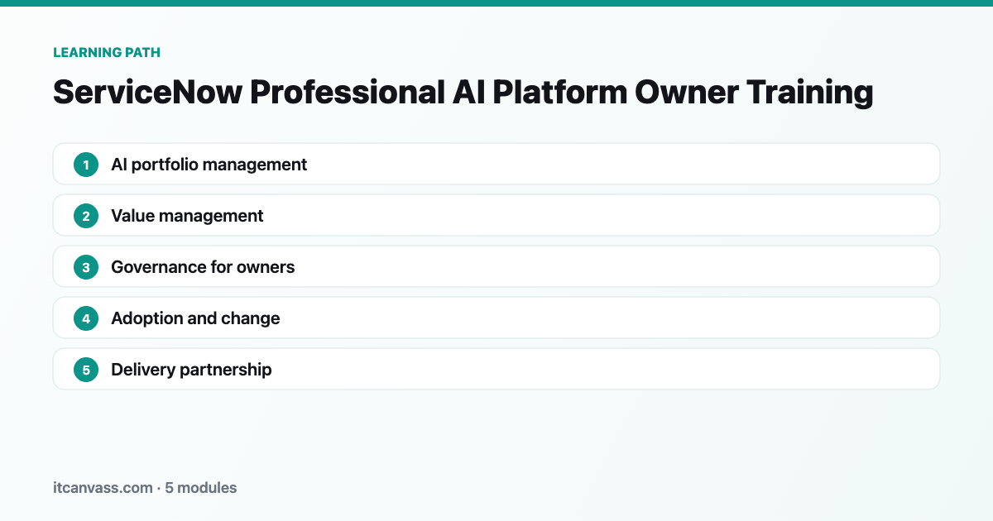Open the AI portfolio management module
The image size is (993, 521).
tap(496, 164)
